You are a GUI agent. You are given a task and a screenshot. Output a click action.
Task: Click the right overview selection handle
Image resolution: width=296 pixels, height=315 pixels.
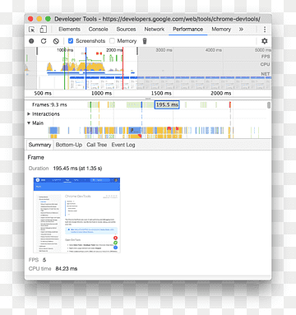[x=137, y=51]
